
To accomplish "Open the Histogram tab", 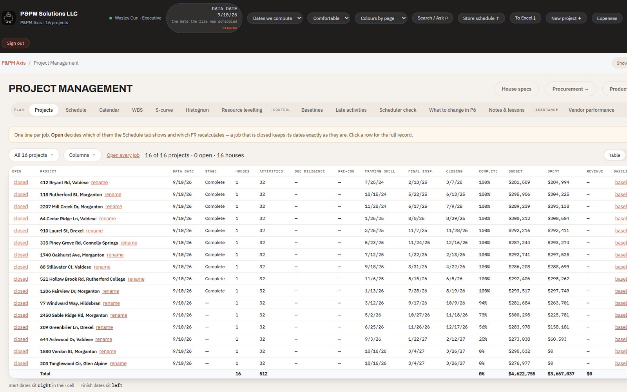I will coord(197,110).
